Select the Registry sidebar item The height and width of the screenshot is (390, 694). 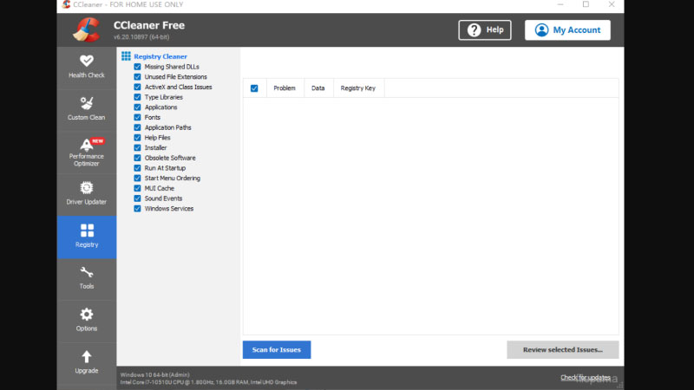click(x=86, y=237)
